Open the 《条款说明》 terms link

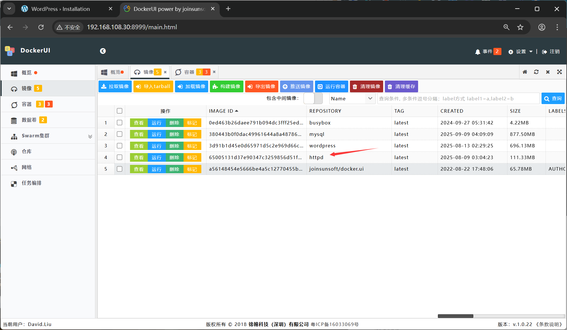click(549, 324)
